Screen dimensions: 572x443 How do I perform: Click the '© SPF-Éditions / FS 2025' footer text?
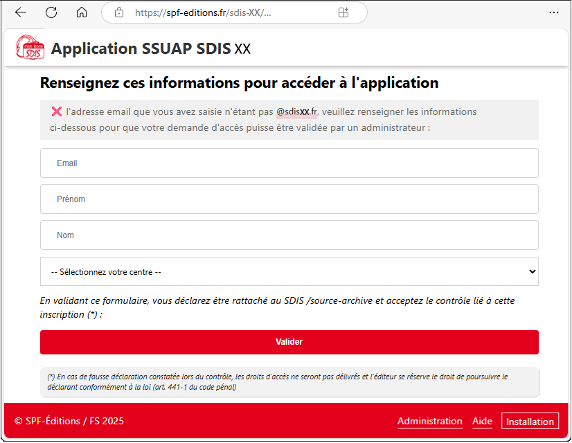point(69,421)
